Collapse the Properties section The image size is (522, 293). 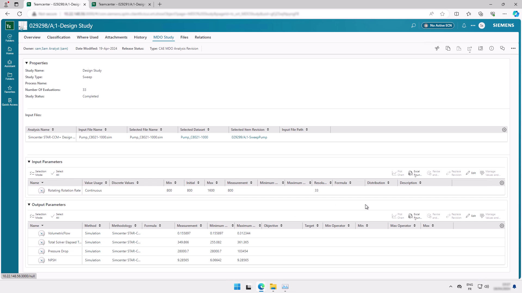click(x=26, y=63)
